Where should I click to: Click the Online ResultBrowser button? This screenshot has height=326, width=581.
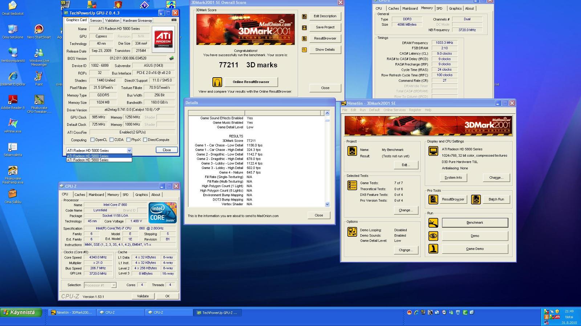click(x=251, y=82)
